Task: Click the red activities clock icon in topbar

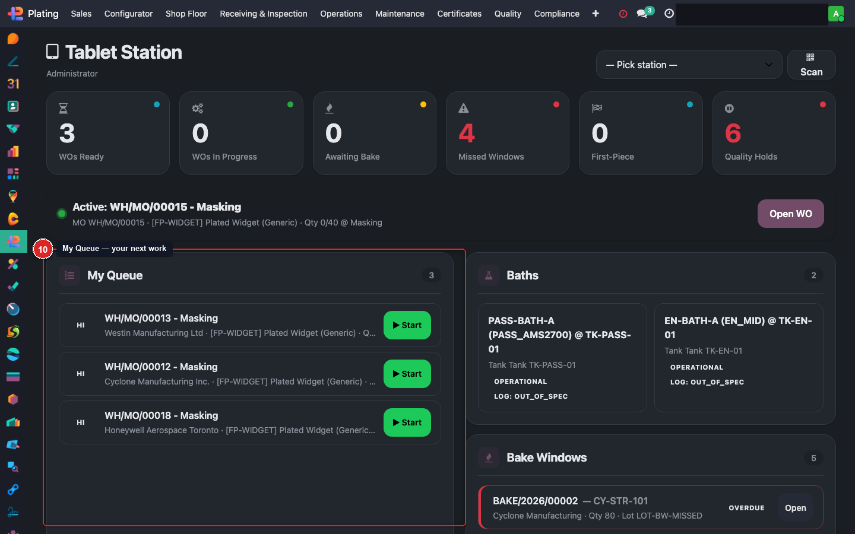Action: pyautogui.click(x=622, y=13)
